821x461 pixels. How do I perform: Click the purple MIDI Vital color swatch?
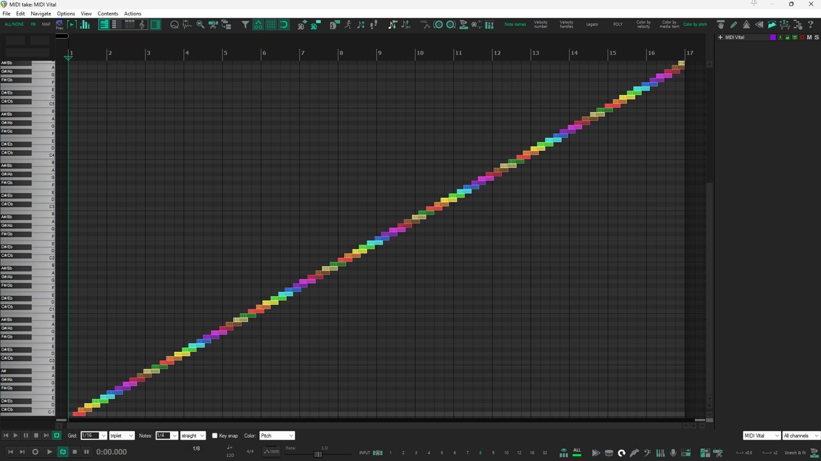tap(772, 38)
